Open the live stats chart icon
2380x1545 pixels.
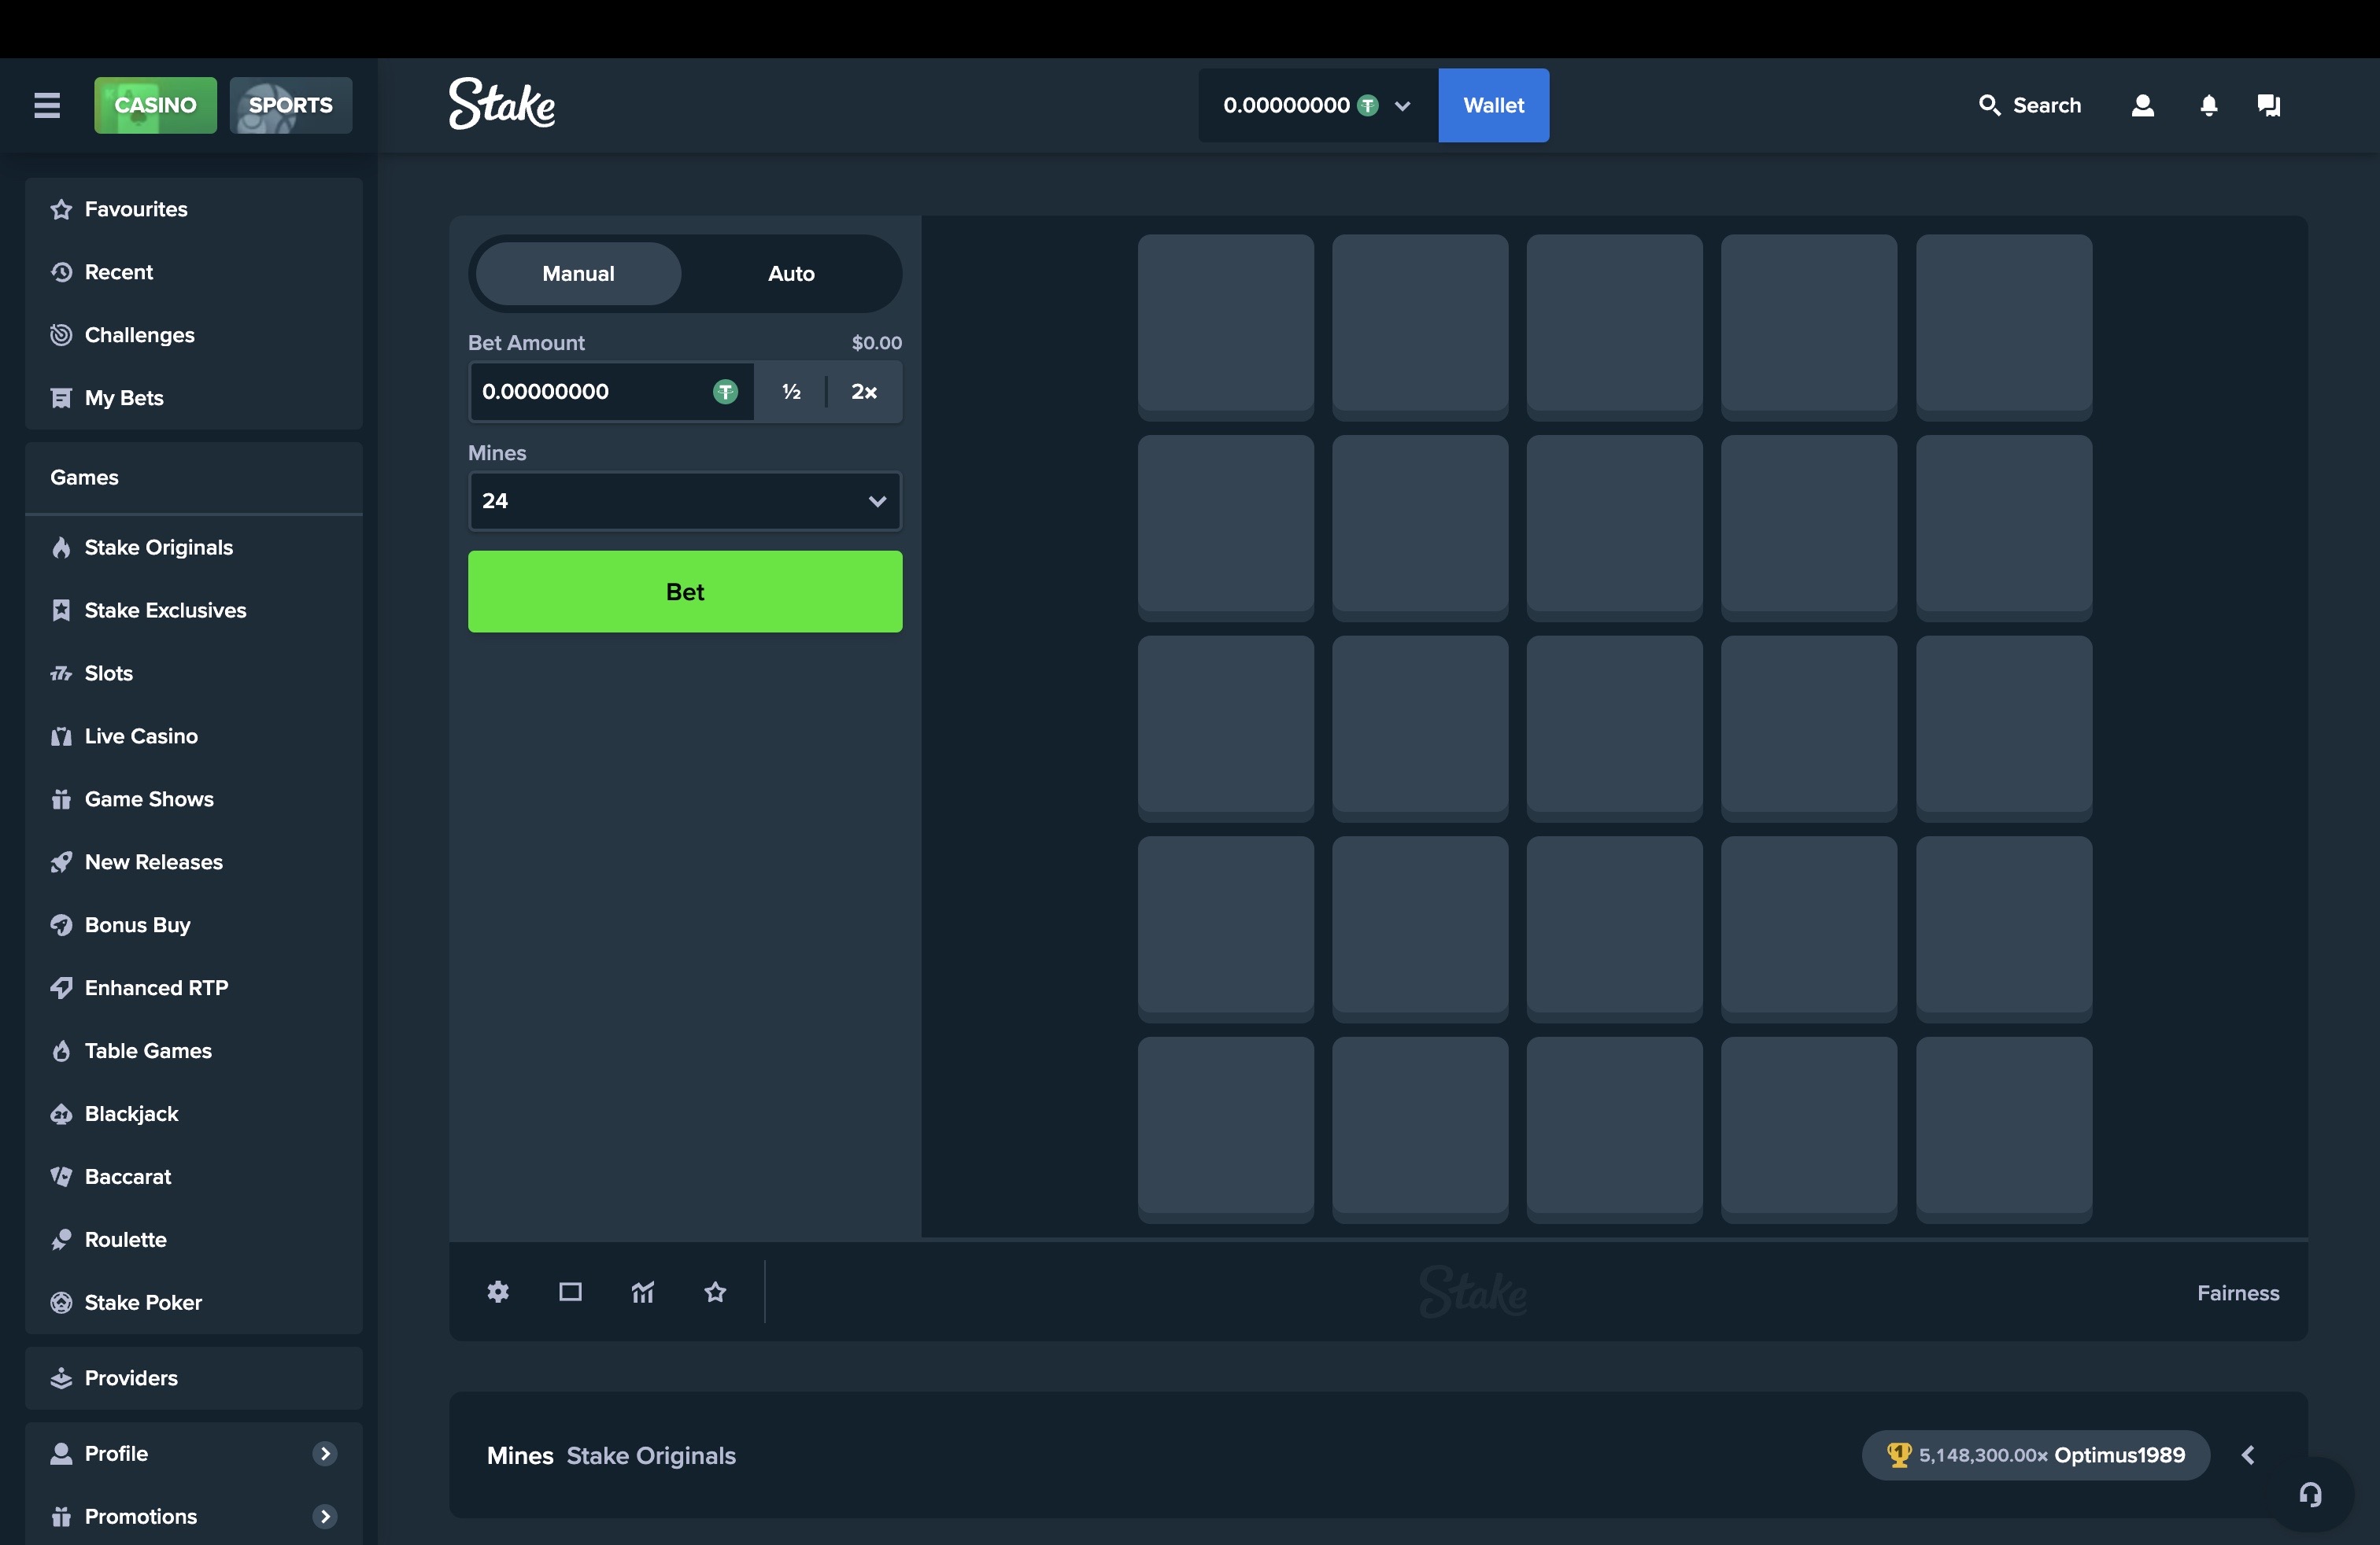click(643, 1291)
